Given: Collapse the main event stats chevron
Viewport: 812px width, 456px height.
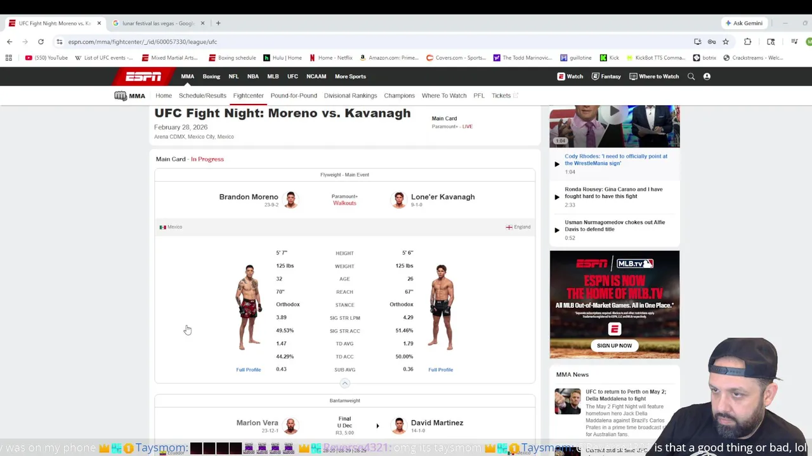Looking at the screenshot, I should point(345,383).
